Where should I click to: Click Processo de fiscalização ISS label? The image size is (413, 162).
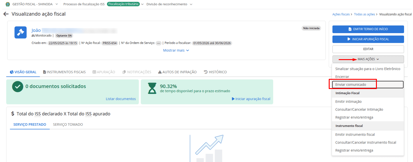pos(84,4)
